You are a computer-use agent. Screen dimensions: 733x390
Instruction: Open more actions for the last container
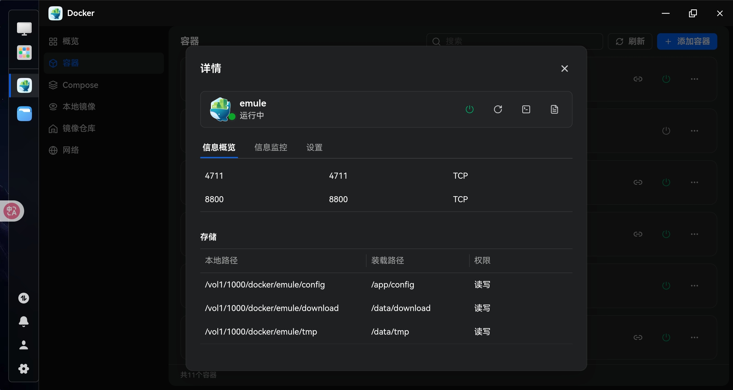(x=694, y=337)
